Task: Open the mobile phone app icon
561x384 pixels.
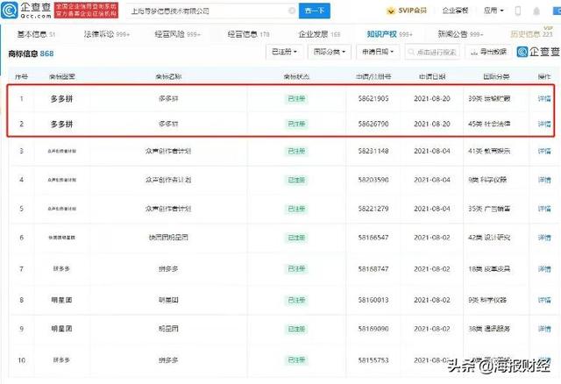Action: coord(518,11)
